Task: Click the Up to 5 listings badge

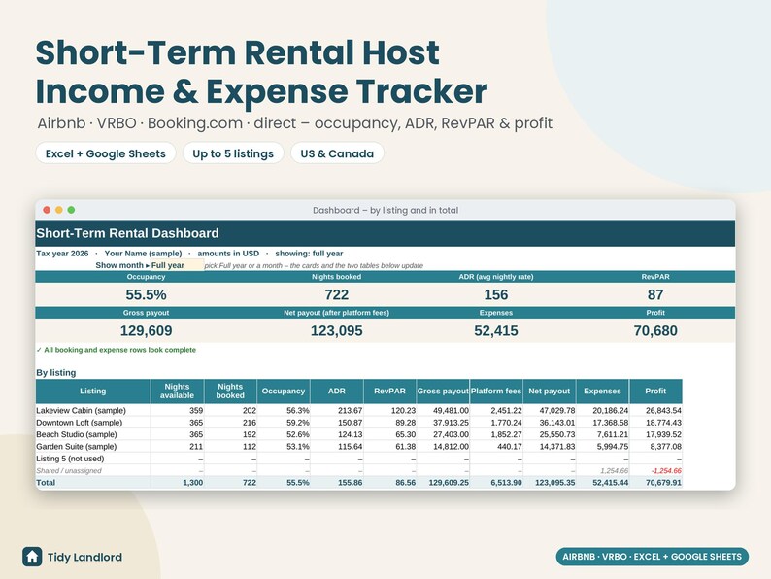Action: click(x=233, y=153)
